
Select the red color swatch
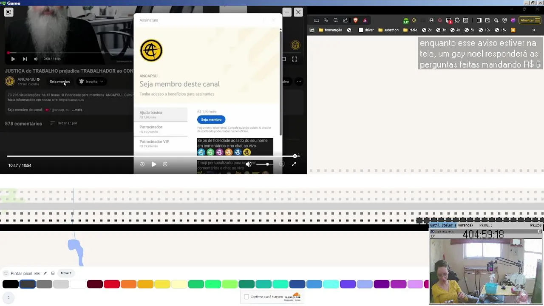click(x=112, y=284)
